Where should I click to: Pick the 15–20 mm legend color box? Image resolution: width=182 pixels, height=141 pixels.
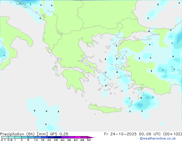click(45, 137)
